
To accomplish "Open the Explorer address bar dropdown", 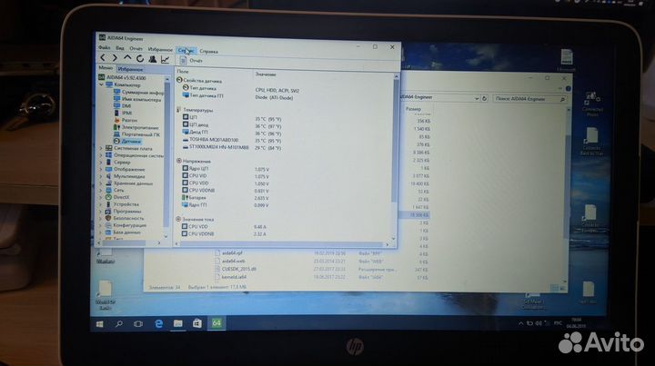I will click(x=477, y=98).
